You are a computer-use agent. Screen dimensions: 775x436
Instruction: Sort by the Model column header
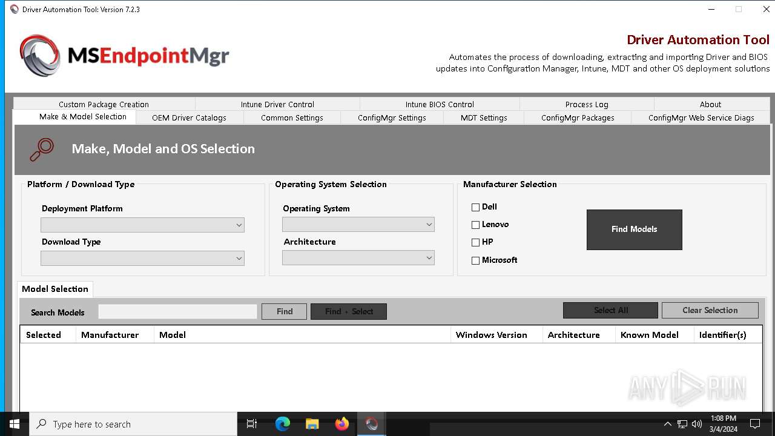[302, 335]
